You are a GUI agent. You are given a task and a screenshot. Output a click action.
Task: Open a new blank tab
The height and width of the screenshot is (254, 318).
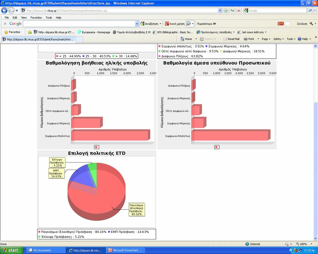(79, 39)
